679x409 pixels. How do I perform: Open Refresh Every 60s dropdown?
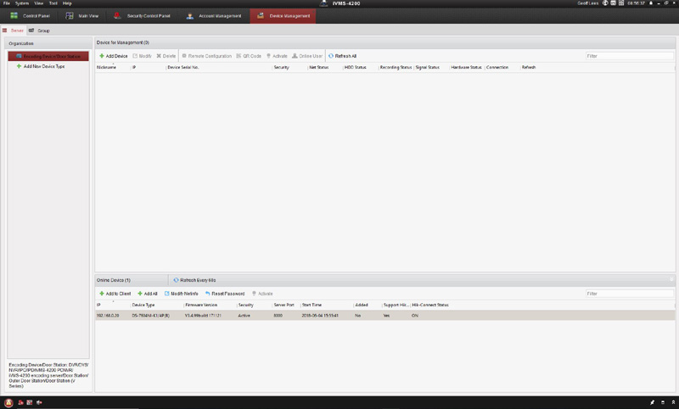(x=195, y=279)
